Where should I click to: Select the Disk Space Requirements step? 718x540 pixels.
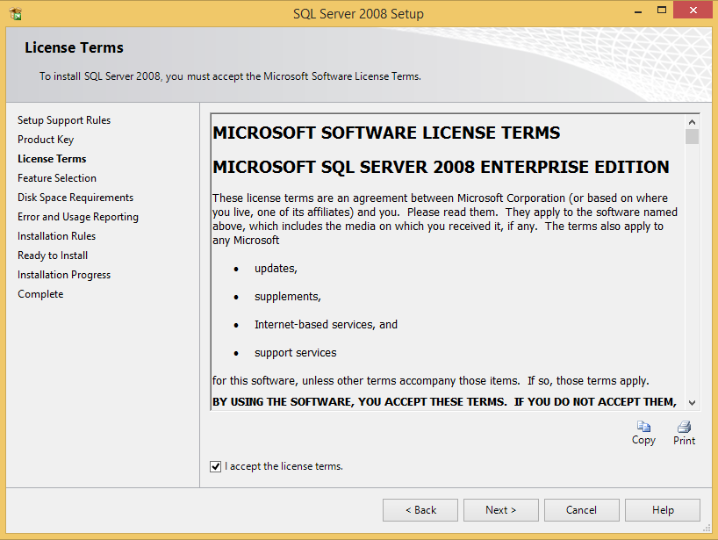[75, 198]
